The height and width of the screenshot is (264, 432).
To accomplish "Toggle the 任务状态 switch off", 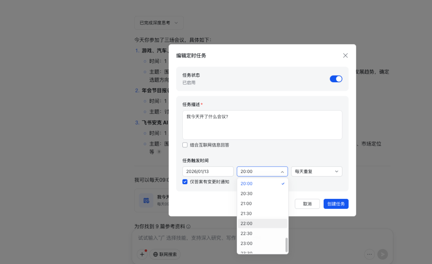I will click(x=336, y=79).
